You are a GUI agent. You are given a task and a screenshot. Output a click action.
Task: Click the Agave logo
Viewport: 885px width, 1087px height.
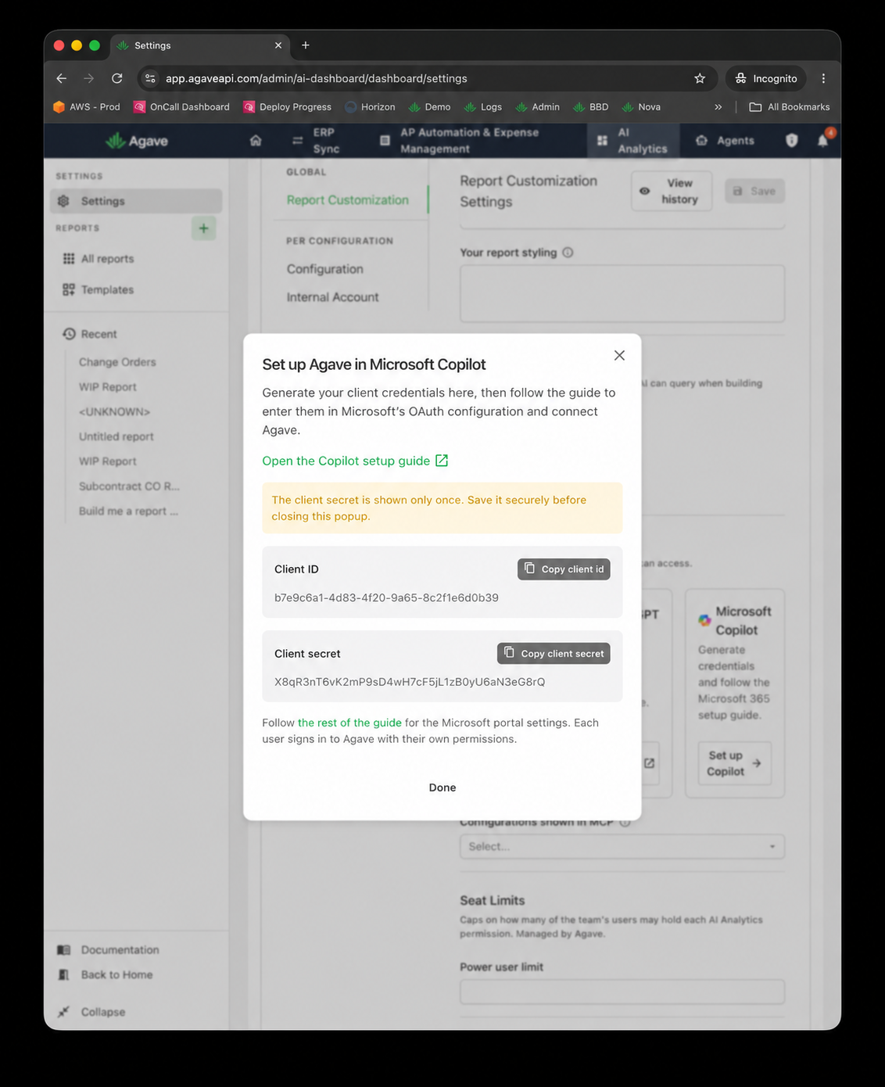[137, 141]
